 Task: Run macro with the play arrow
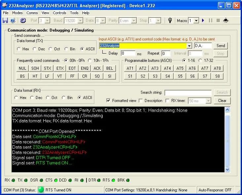(x=203, y=20)
